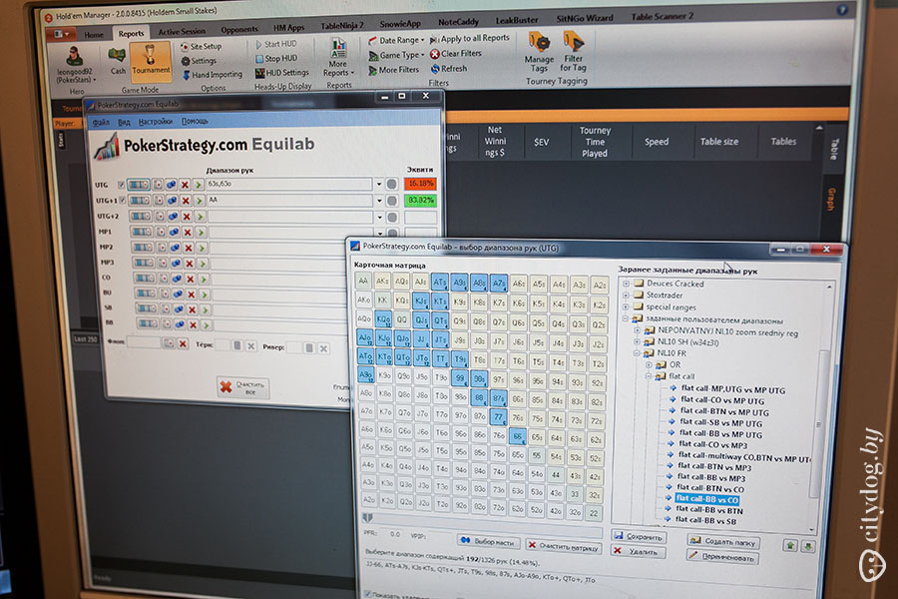Image resolution: width=898 pixels, height=599 pixels.
Task: Open the UTG+1 range history dropdown arrow
Action: tap(380, 201)
